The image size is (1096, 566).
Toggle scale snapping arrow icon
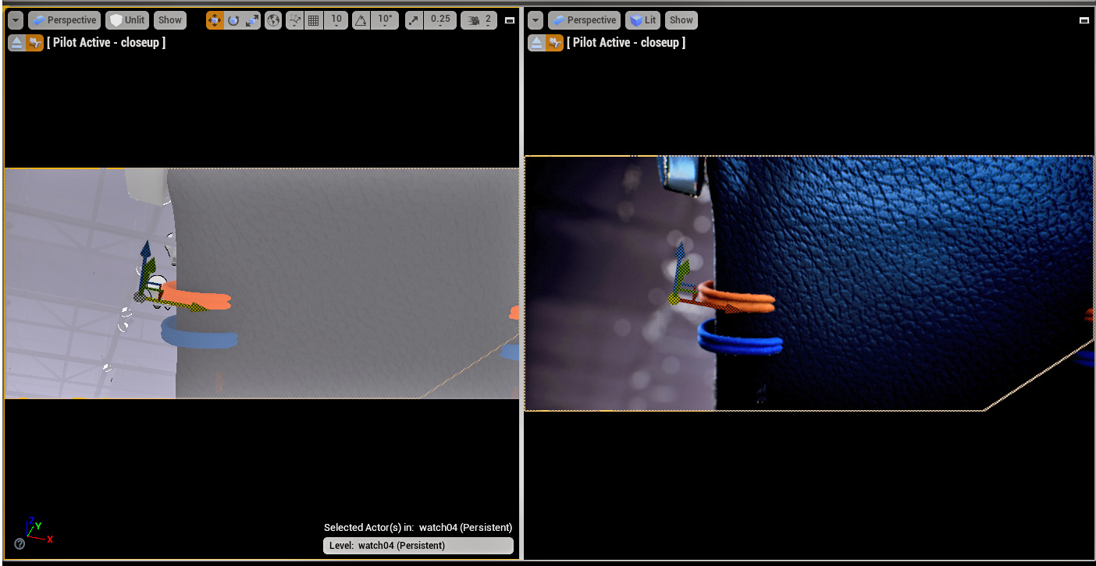click(x=415, y=20)
